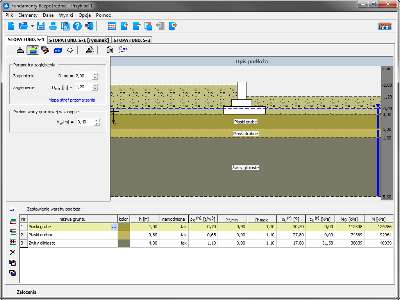Click the foundation geometry icon in tab toolbar
400x300 pixels.
coord(20,50)
